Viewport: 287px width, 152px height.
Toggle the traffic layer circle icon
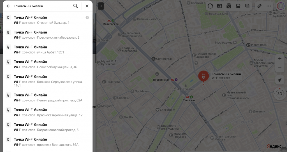point(210,6)
